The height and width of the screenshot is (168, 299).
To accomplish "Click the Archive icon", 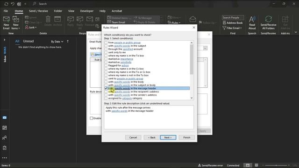I will [x=57, y=19].
